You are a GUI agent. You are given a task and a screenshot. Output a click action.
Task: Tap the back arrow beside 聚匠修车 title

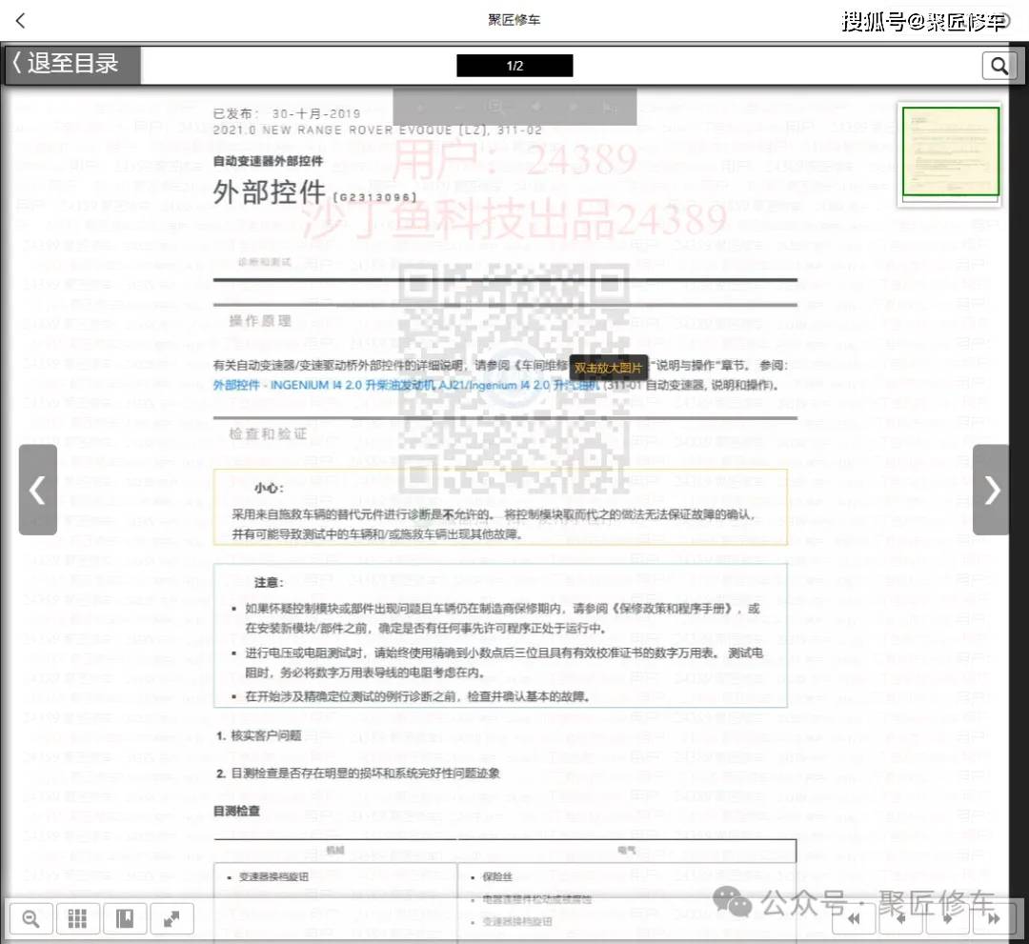[x=20, y=20]
